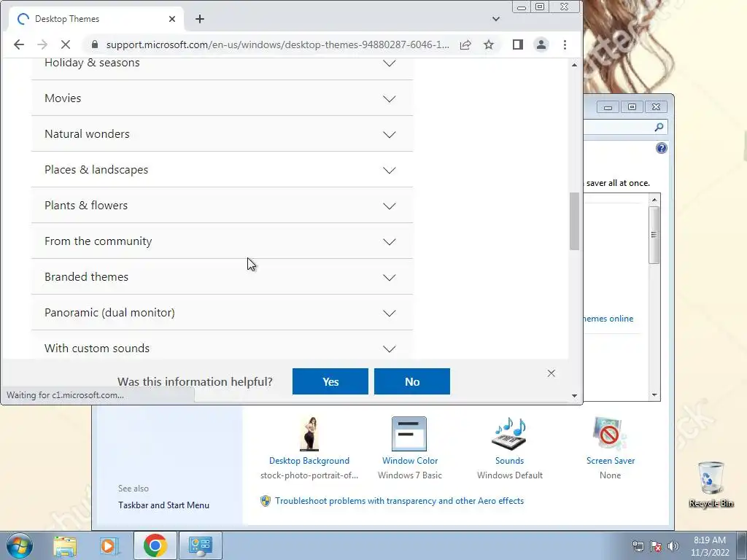Click the lock icon in the address bar

(95, 44)
